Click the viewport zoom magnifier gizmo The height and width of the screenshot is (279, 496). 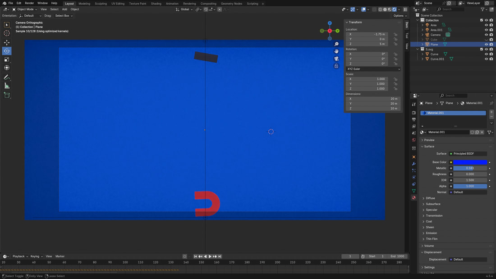336,44
